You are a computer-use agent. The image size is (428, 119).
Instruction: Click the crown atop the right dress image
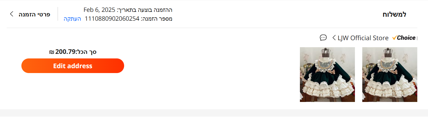click(389, 52)
